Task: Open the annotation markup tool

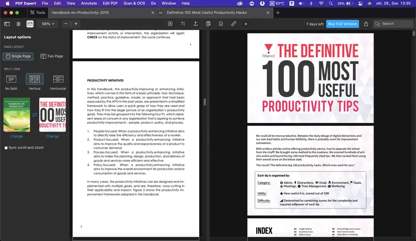Action: tap(170, 24)
